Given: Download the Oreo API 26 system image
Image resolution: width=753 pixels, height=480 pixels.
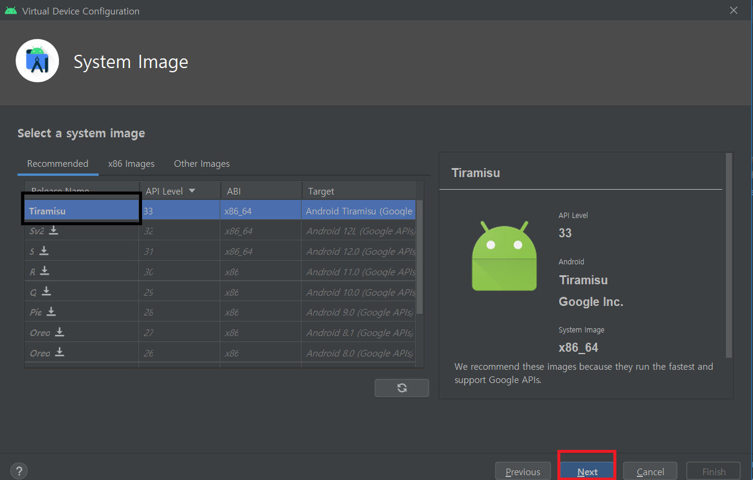Looking at the screenshot, I should point(60,352).
